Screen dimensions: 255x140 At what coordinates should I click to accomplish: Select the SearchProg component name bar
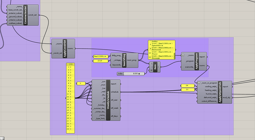coord(124,60)
